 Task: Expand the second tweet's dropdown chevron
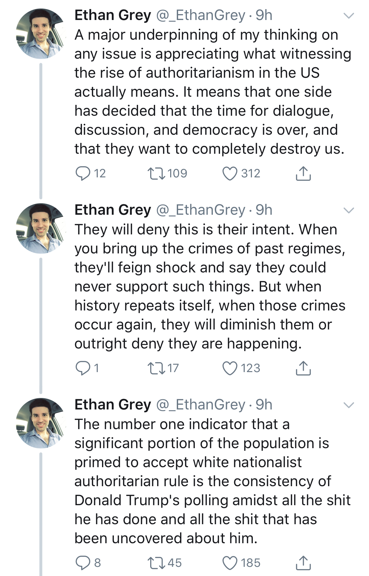(349, 210)
